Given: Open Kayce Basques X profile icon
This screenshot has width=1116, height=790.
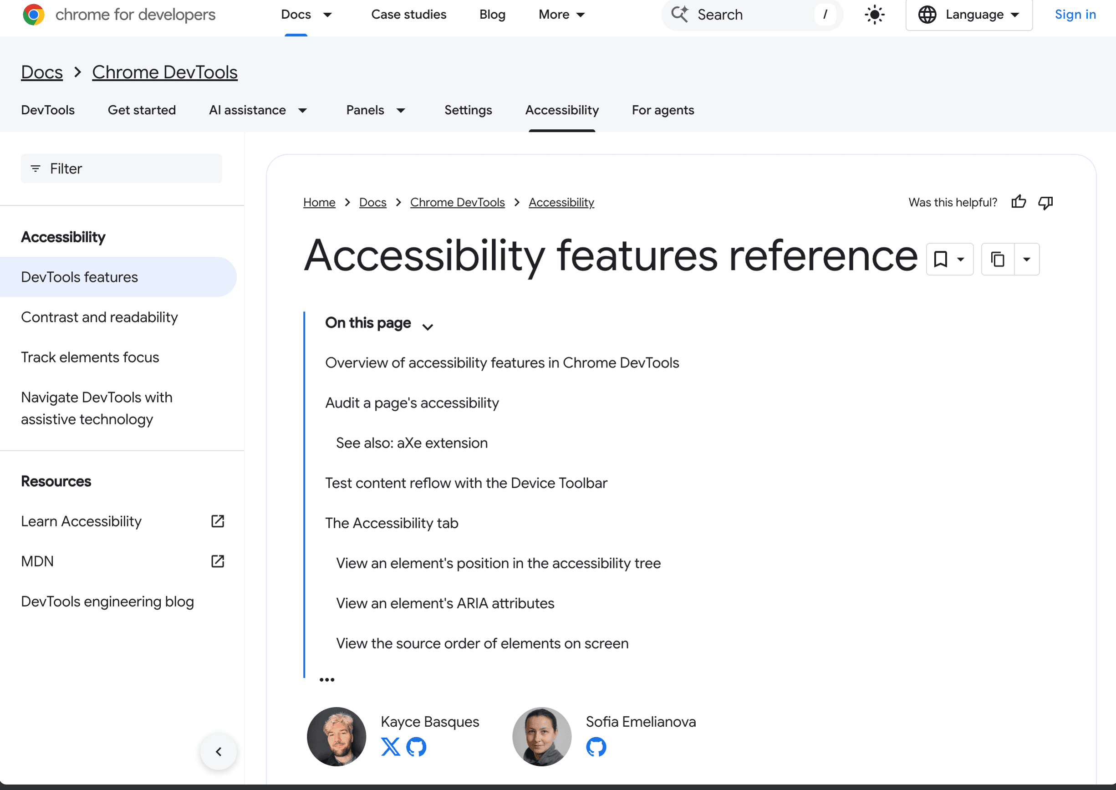Looking at the screenshot, I should point(390,747).
